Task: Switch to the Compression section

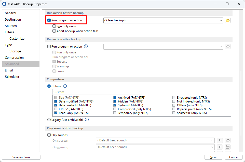Action: (14, 57)
